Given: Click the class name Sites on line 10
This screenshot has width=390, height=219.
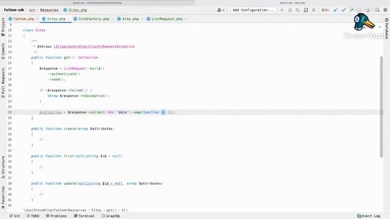Looking at the screenshot, I should [40, 30].
